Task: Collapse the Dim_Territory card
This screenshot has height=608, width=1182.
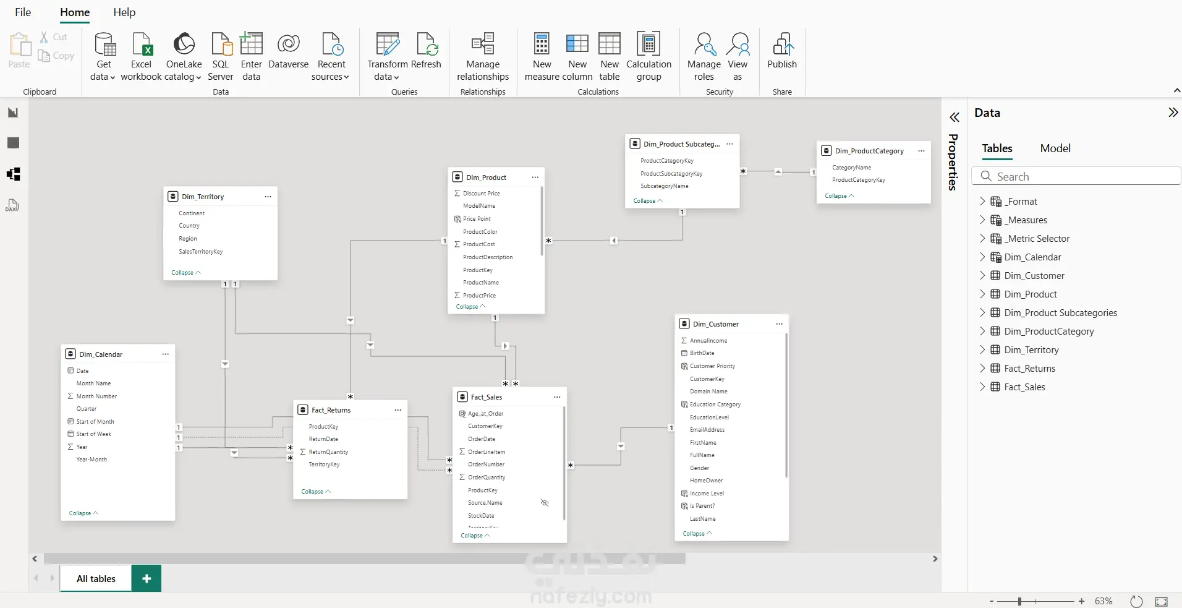Action: coord(186,272)
